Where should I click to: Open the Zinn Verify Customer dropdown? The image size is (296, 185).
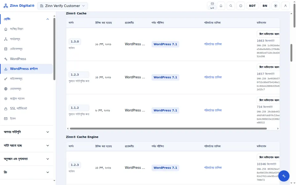point(63,6)
